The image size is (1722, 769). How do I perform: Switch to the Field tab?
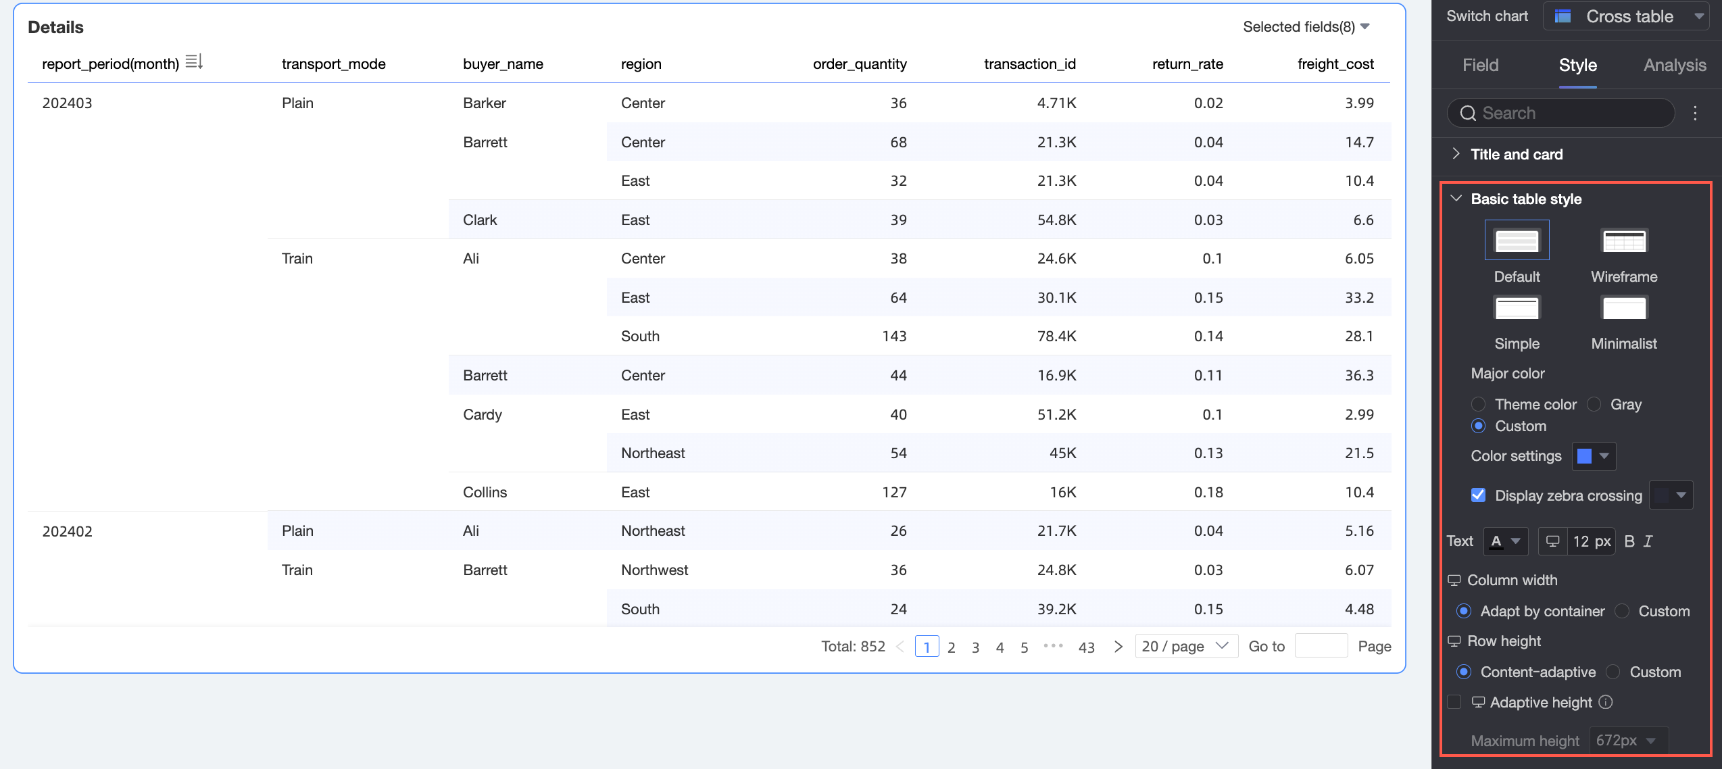click(1480, 65)
